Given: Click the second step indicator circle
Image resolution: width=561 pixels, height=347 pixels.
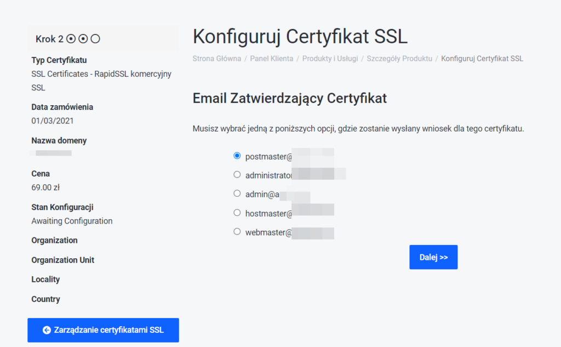Looking at the screenshot, I should coord(83,39).
